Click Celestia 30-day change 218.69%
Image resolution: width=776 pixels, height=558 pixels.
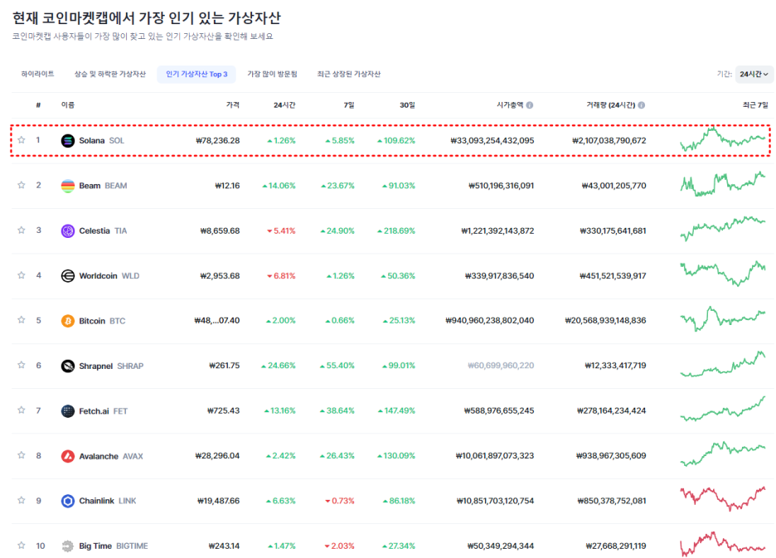pos(396,230)
